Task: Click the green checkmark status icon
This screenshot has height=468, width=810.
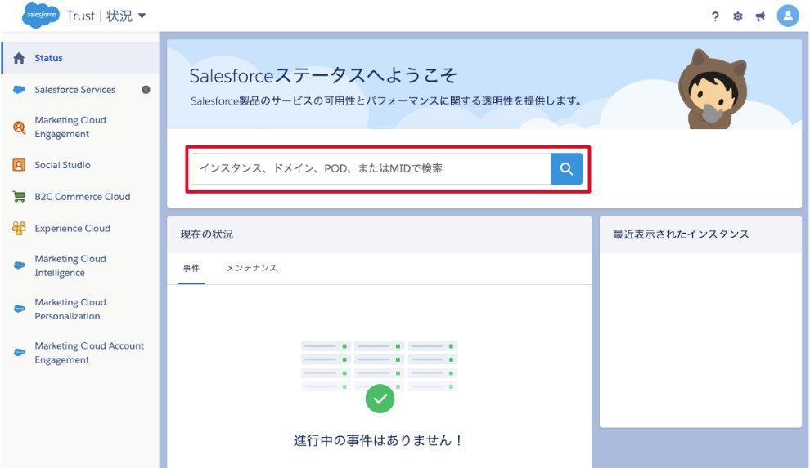Action: click(380, 399)
